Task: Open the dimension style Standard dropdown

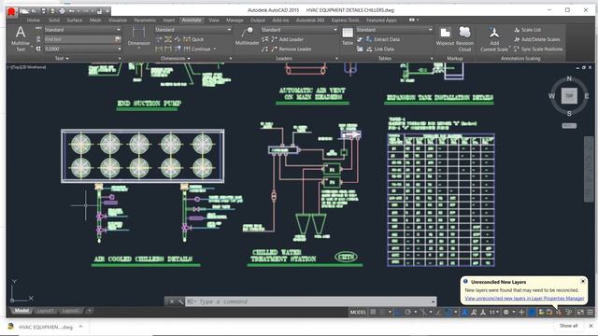Action: point(193,30)
